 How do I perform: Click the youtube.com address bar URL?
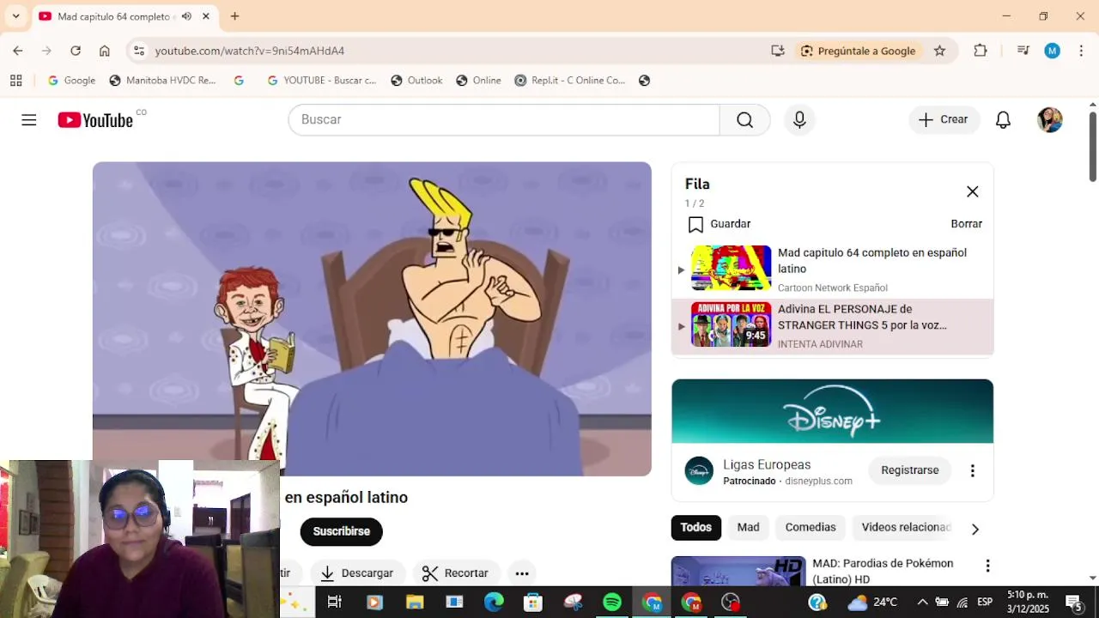click(x=250, y=51)
